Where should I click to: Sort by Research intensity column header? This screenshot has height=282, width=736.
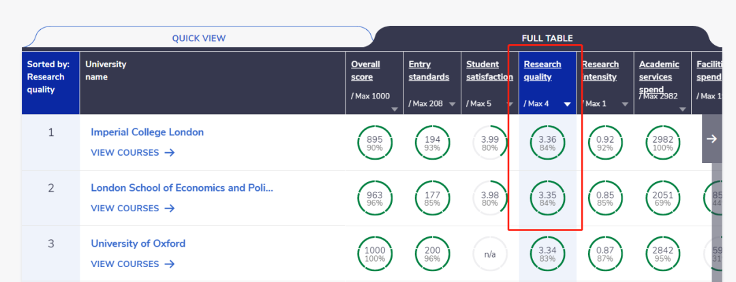tap(600, 71)
